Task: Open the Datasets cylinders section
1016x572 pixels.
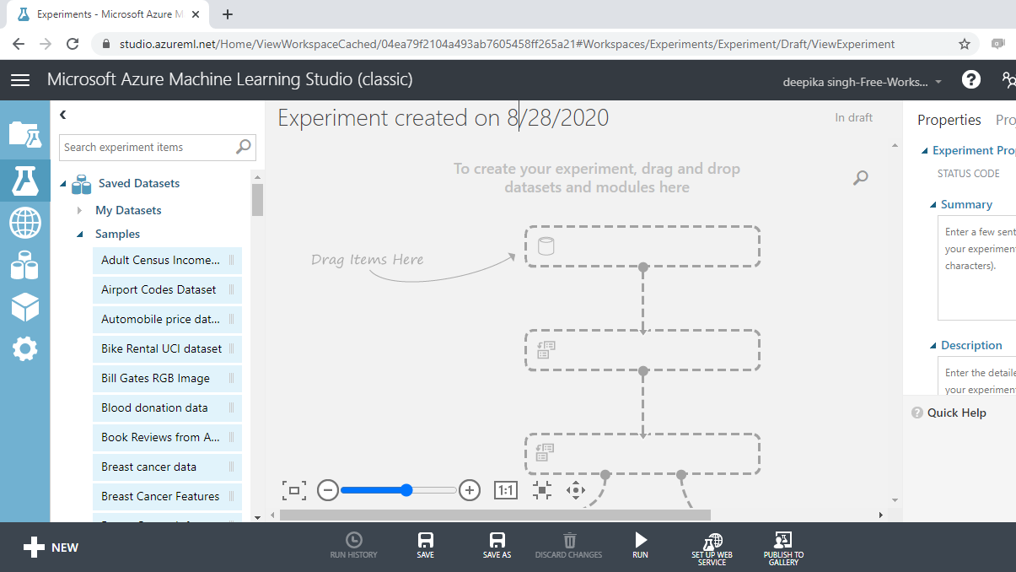Action: pyautogui.click(x=24, y=265)
